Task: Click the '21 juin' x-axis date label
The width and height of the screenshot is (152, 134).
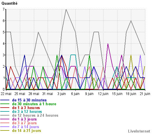Action: [x=145, y=94]
